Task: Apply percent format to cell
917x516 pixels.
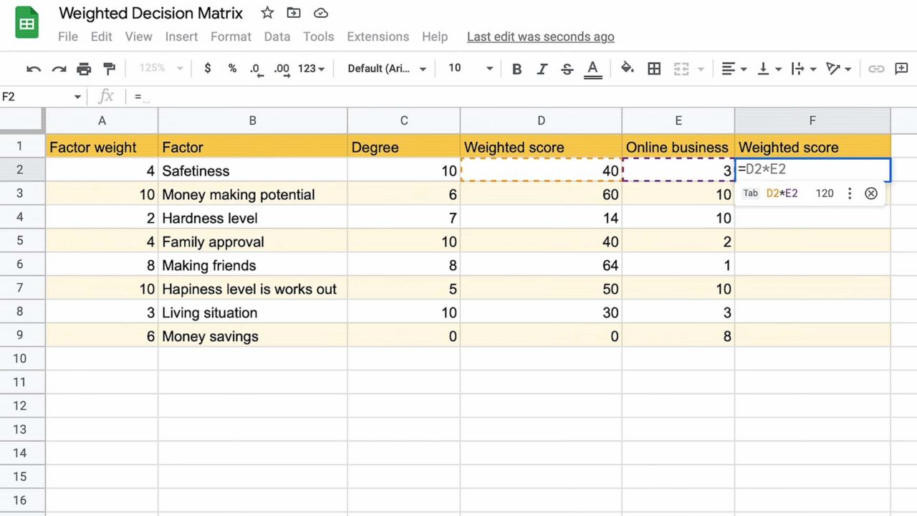Action: 234,68
